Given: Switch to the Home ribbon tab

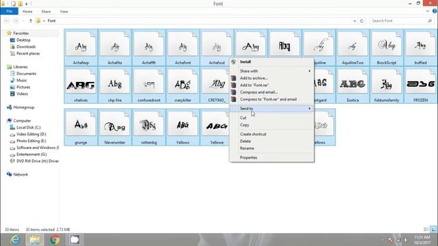Looking at the screenshot, I should (27, 12).
